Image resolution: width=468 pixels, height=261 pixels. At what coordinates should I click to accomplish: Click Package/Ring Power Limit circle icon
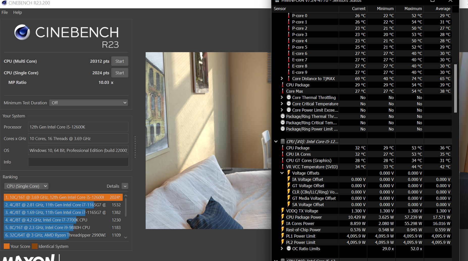coord(283,129)
